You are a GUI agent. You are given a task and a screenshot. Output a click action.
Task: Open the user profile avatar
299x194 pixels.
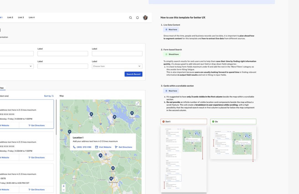[145, 18]
